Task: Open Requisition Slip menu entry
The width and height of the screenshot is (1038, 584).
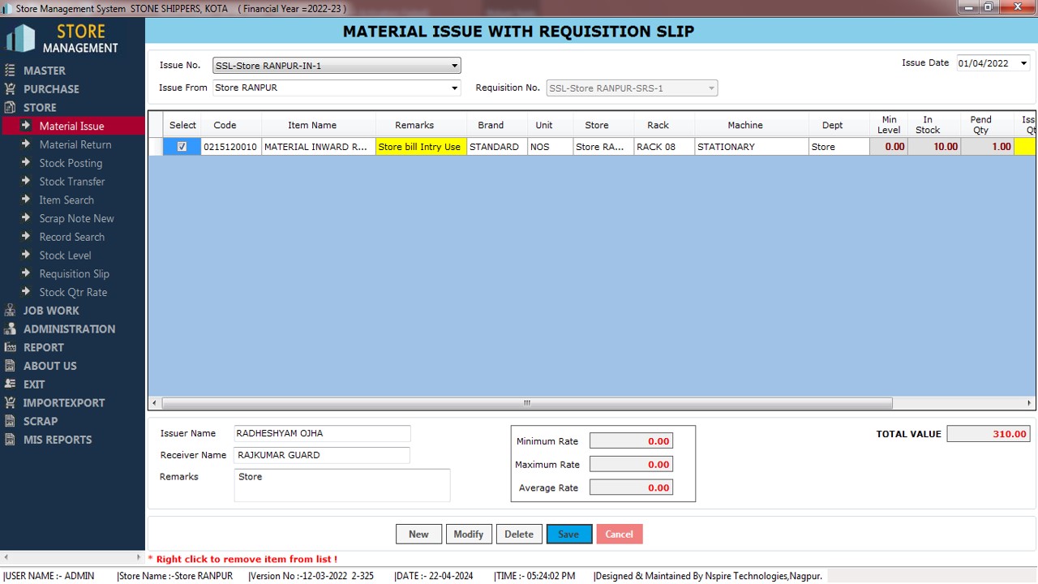Action: point(74,274)
